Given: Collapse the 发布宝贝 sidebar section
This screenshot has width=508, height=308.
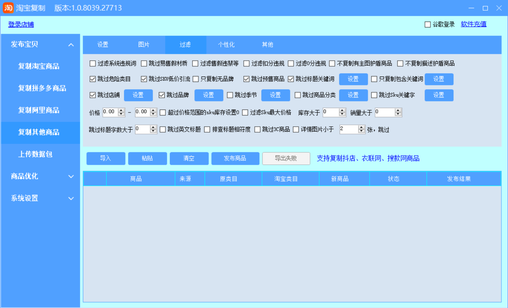Looking at the screenshot, I should [x=71, y=45].
